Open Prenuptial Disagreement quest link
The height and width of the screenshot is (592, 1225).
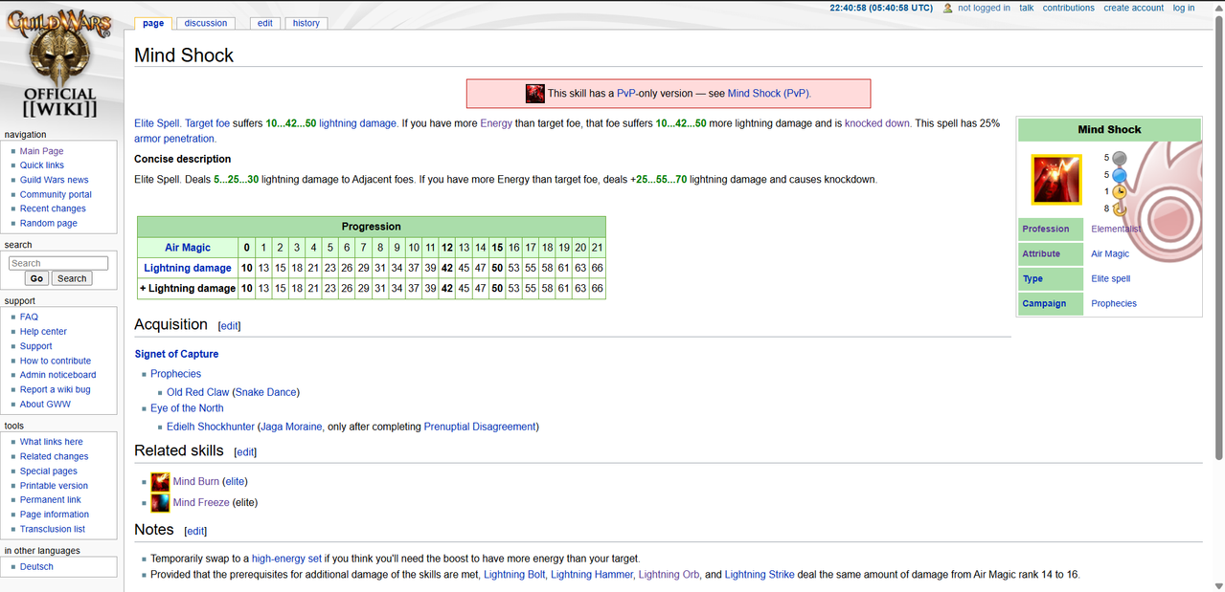point(480,427)
